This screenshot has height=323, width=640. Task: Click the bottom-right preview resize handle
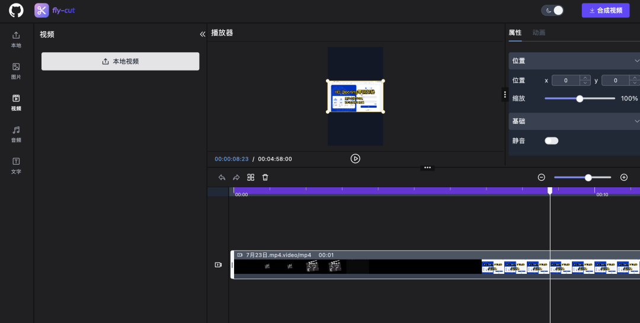[x=383, y=112]
